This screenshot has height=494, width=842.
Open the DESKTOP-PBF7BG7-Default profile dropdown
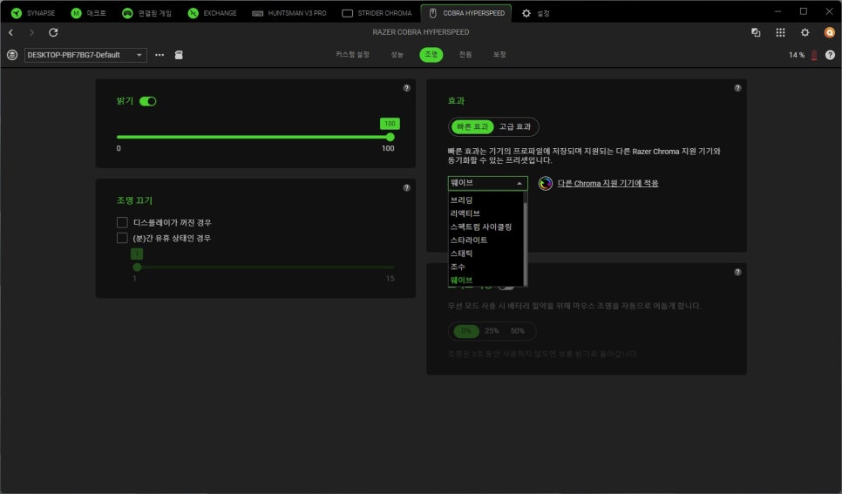[85, 55]
